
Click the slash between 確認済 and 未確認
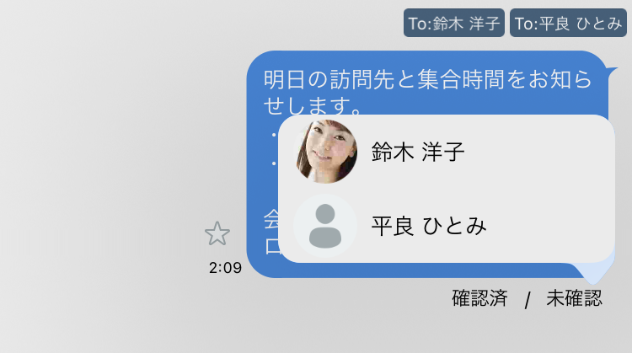coord(528,300)
